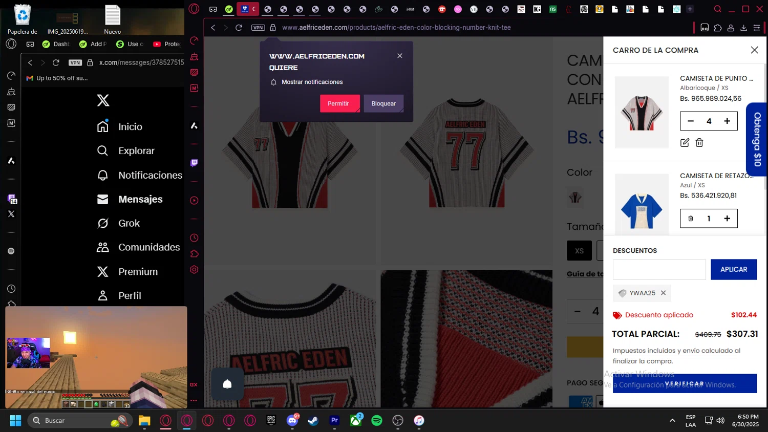Expand the system tray hidden icons chevron
This screenshot has width=768, height=432.
tap(672, 421)
